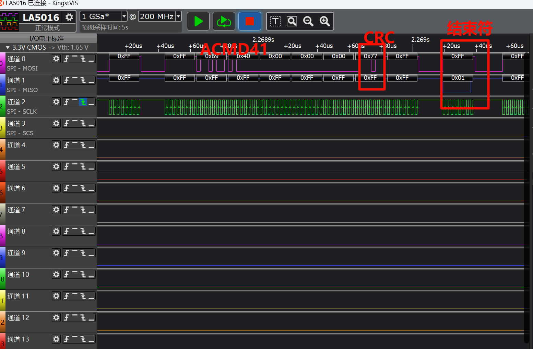
Task: Select the text measurement tool
Action: tap(275, 22)
